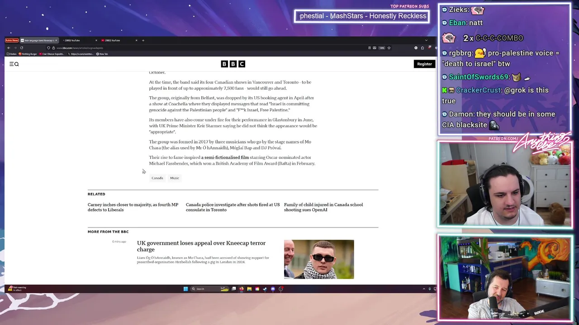The height and width of the screenshot is (325, 579).
Task: Reload the BBC page
Action: (x=21, y=48)
